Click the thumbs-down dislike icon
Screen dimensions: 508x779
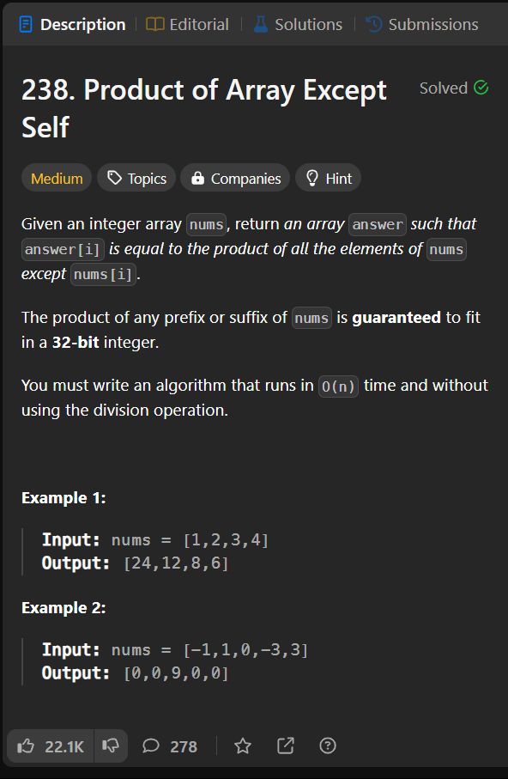click(110, 746)
